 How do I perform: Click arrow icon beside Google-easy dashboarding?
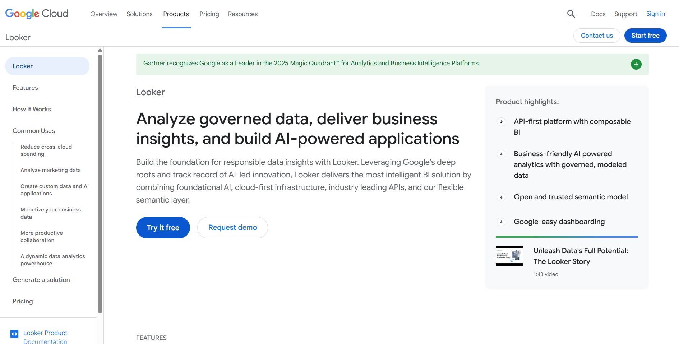pos(501,222)
